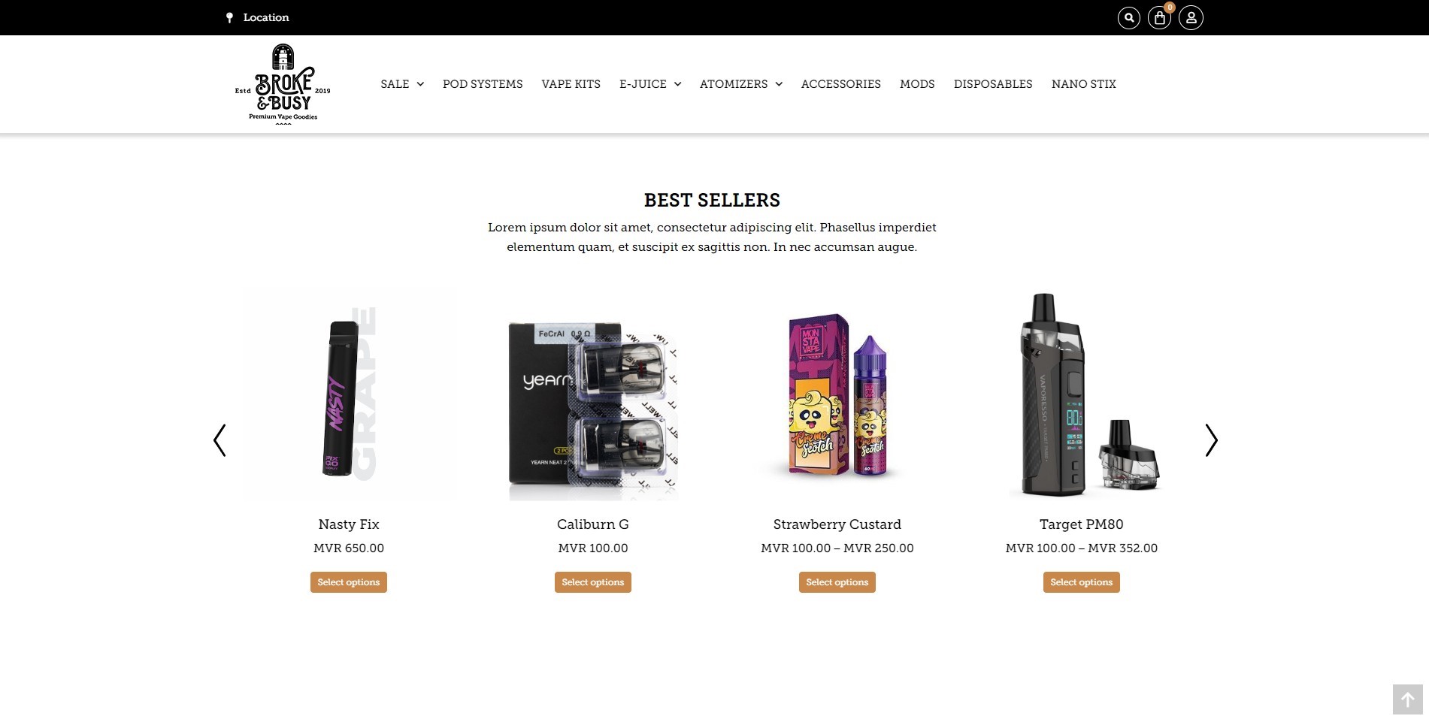
Task: Go to previous best sellers slide
Action: click(x=219, y=440)
